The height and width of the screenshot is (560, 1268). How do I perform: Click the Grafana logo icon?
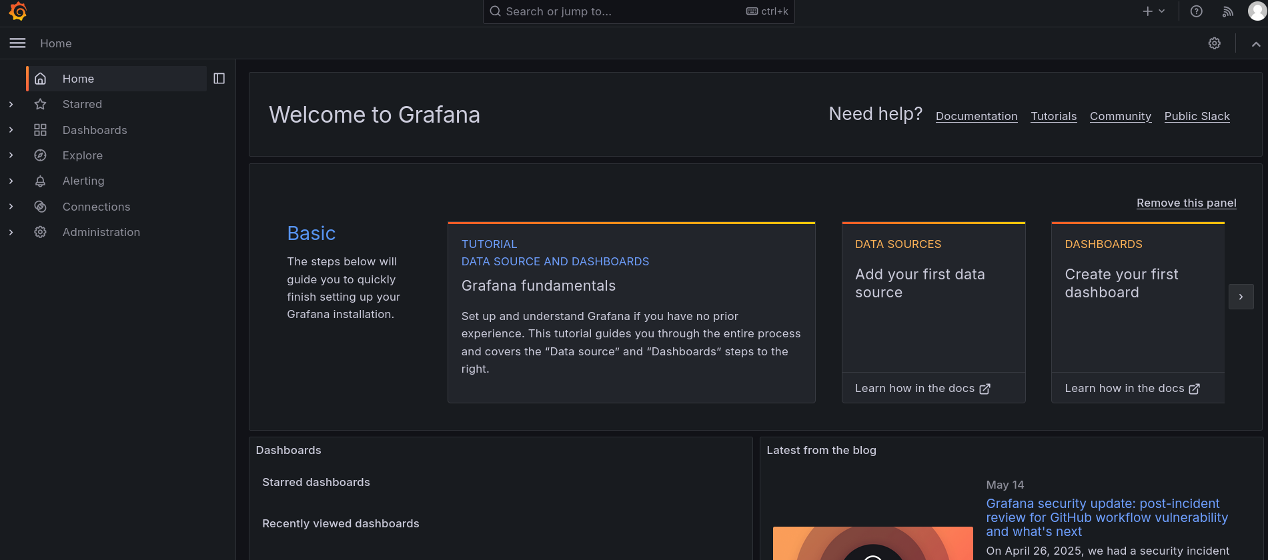(18, 11)
